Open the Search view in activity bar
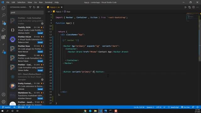This screenshot has width=201, height=113. click(x=3, y=15)
